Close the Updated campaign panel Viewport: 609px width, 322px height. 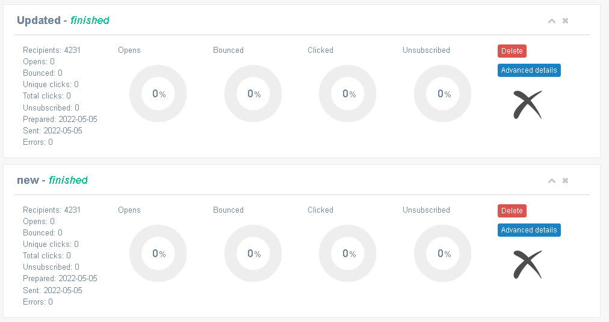point(566,21)
